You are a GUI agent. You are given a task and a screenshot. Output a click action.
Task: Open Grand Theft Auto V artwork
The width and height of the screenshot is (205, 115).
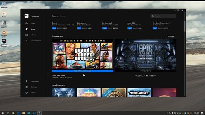coord(83,55)
